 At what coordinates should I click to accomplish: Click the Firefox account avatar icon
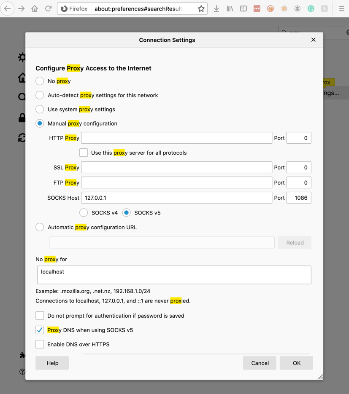tap(298, 8)
